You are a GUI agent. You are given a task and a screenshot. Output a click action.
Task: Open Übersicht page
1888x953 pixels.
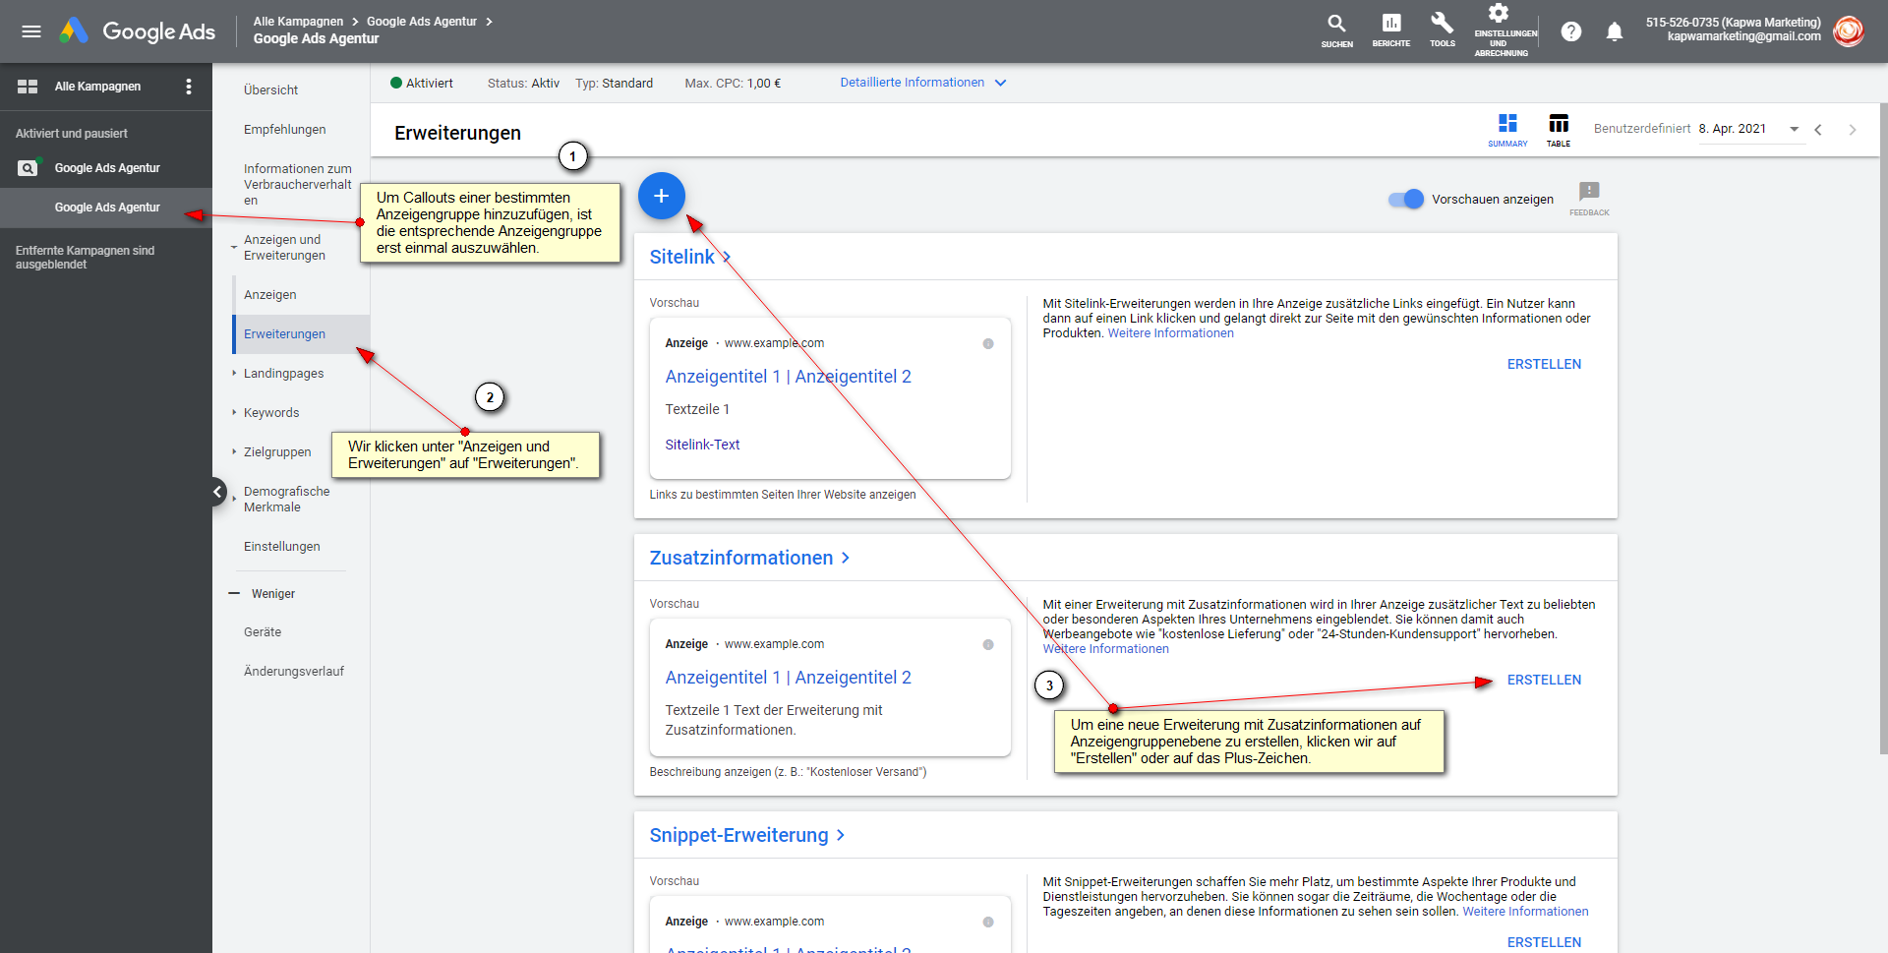coord(270,90)
